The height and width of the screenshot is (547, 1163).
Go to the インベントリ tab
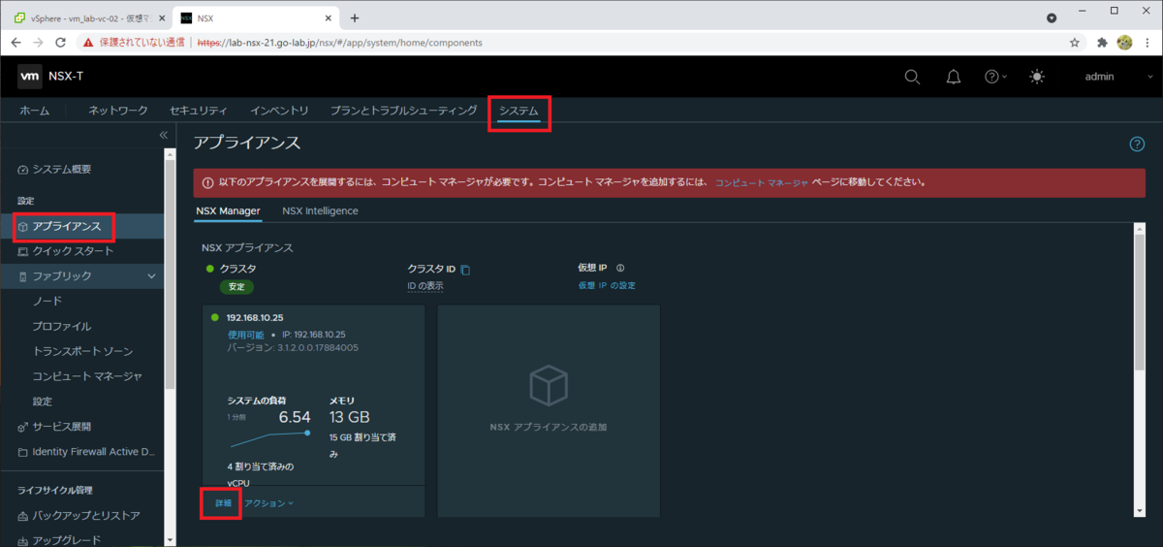tap(279, 112)
